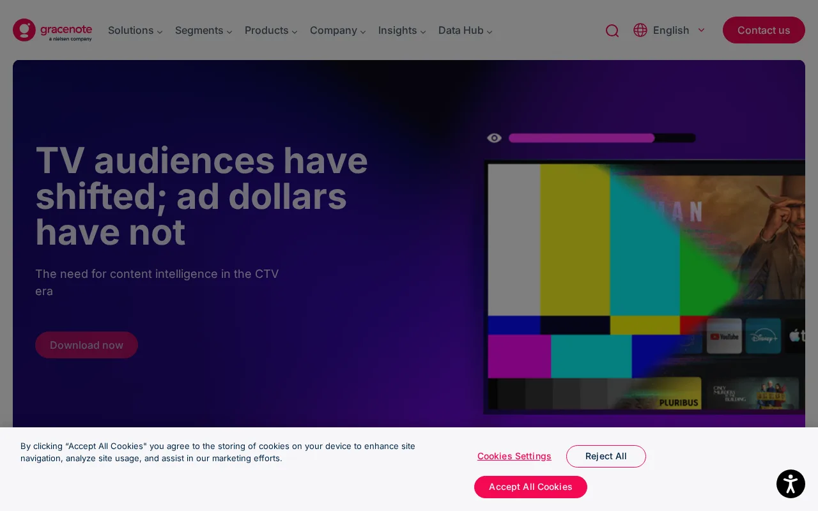Click the cookie notice text
818x511 pixels.
coord(218,452)
